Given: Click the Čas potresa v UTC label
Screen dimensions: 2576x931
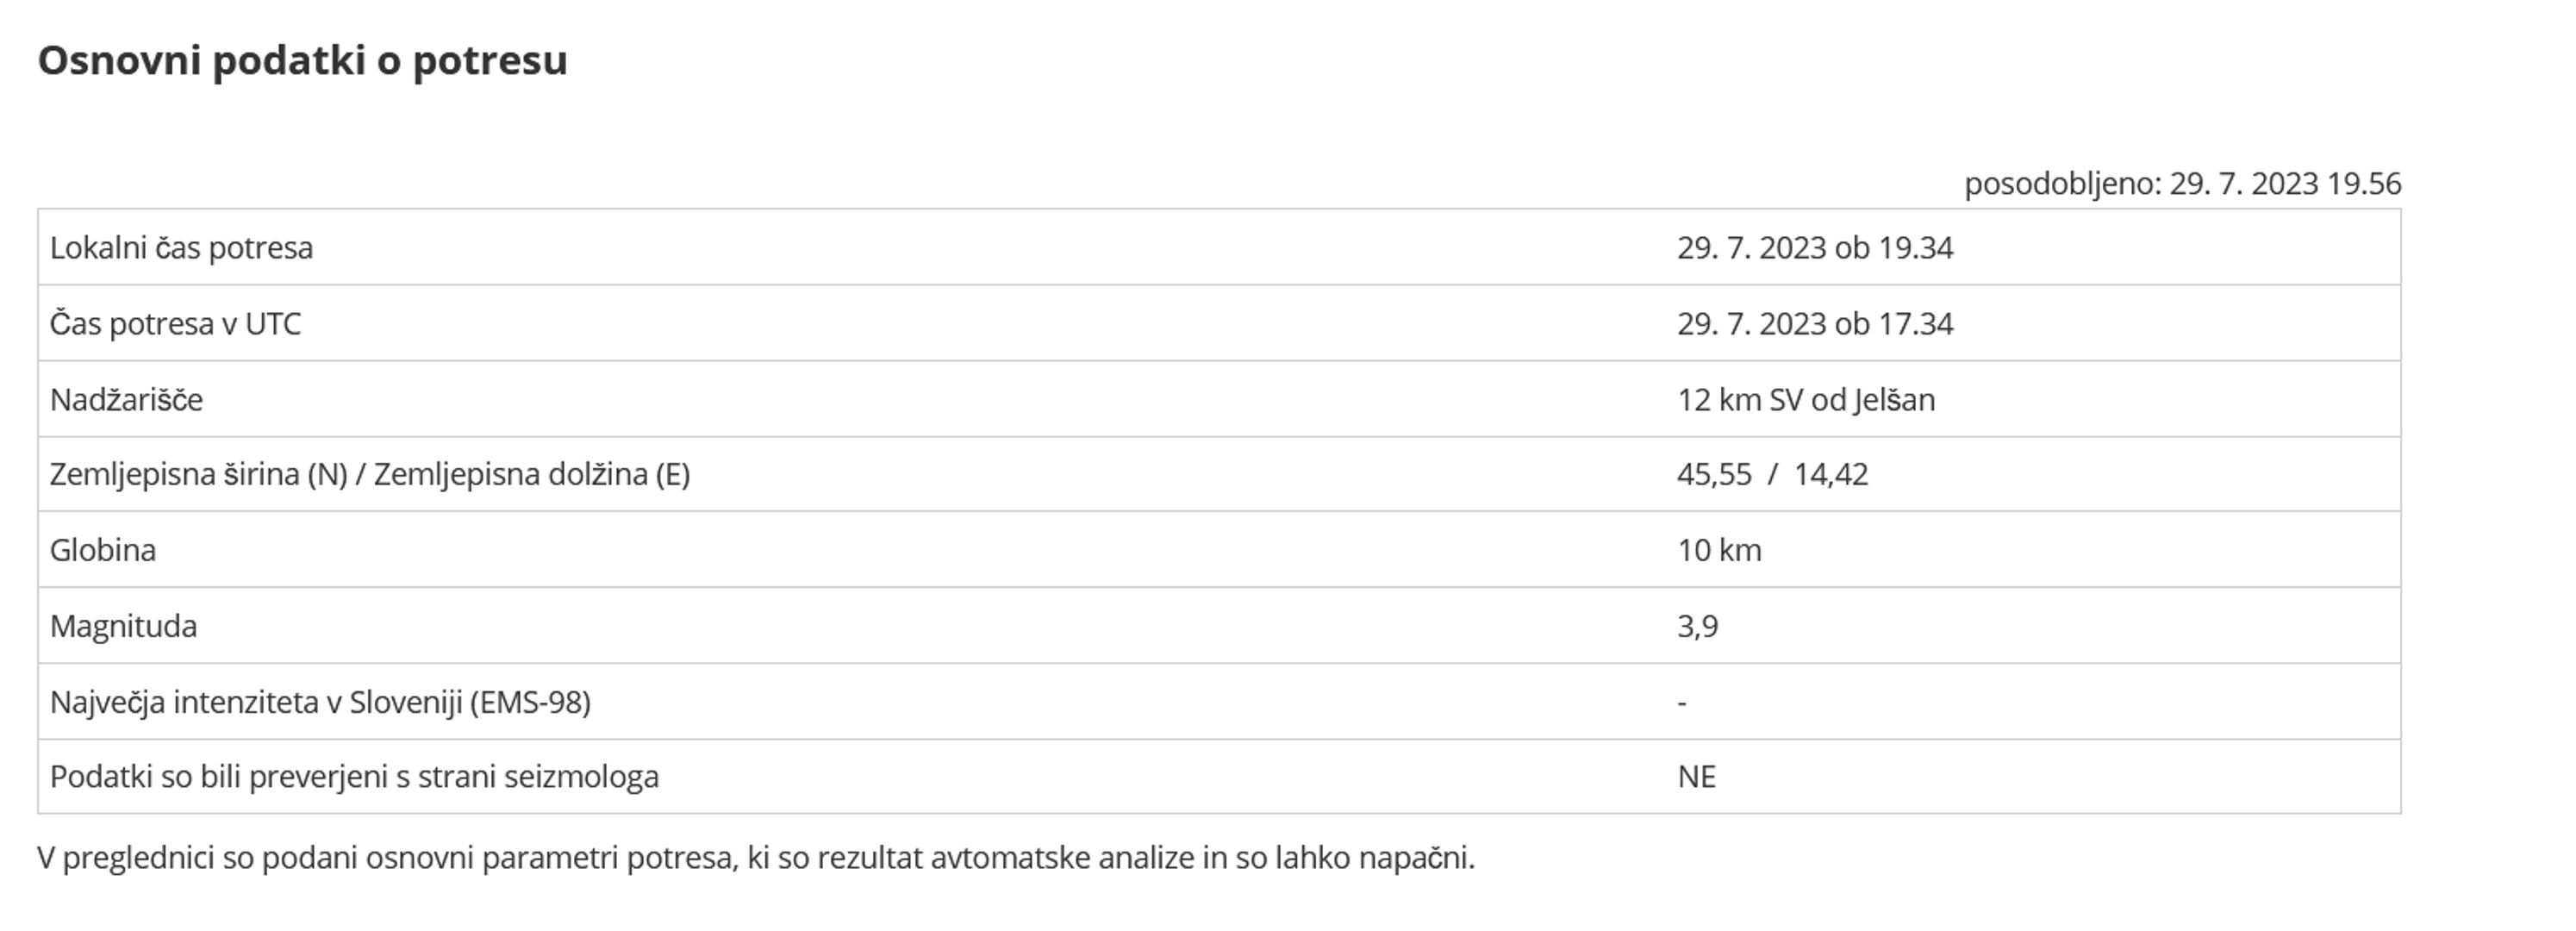Looking at the screenshot, I should coord(175,324).
